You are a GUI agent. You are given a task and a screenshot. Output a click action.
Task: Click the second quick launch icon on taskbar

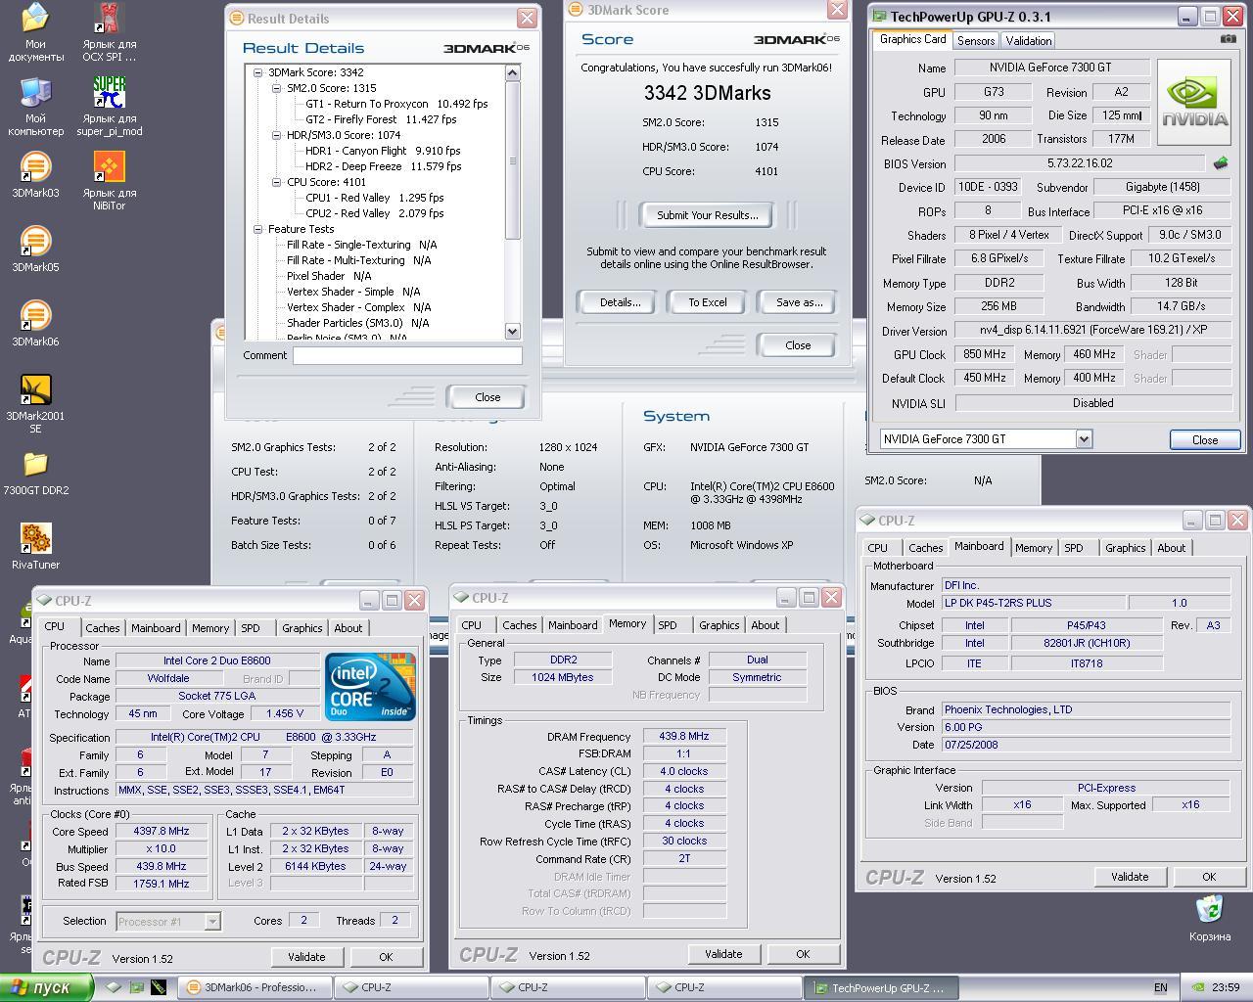coord(136,987)
